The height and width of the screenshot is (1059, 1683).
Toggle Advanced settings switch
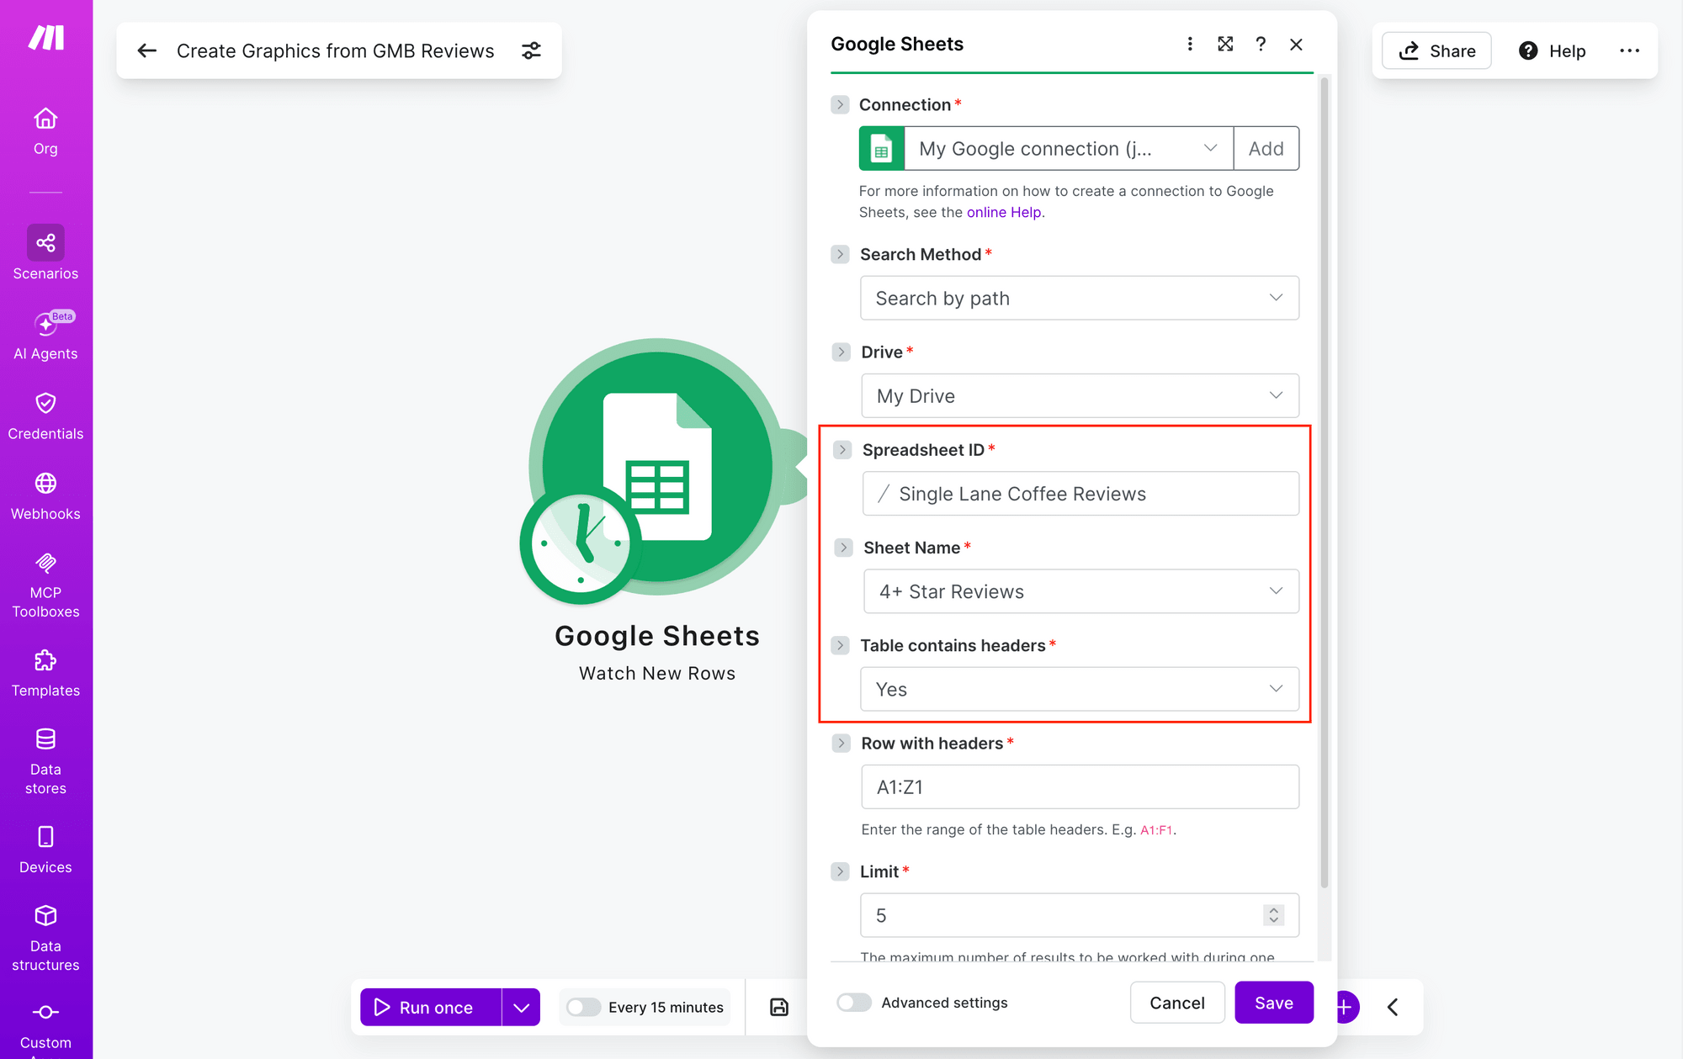(854, 1002)
